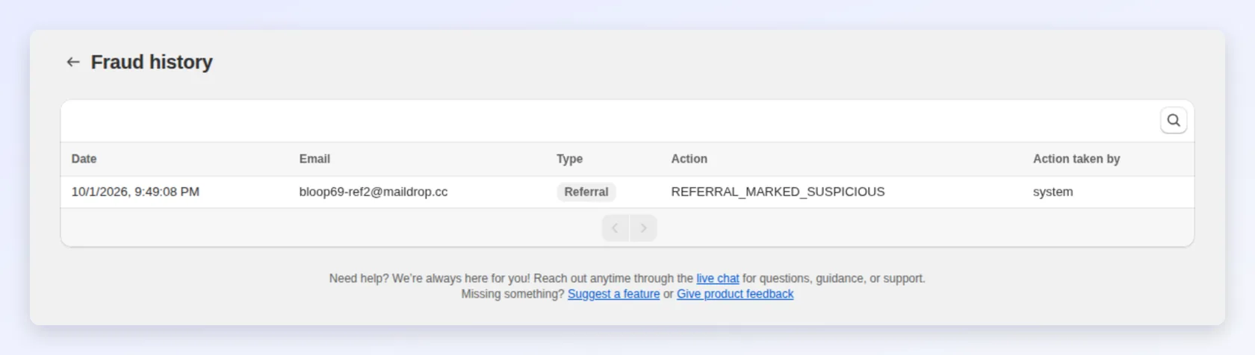Click the Action taken by header

click(1076, 159)
